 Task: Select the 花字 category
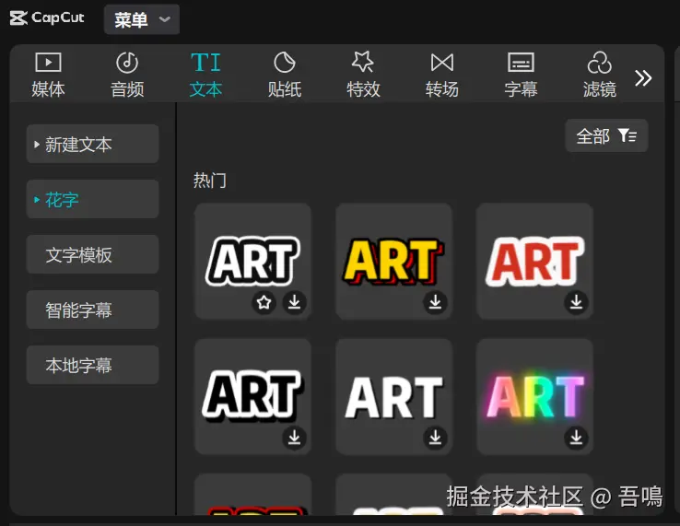tap(92, 200)
